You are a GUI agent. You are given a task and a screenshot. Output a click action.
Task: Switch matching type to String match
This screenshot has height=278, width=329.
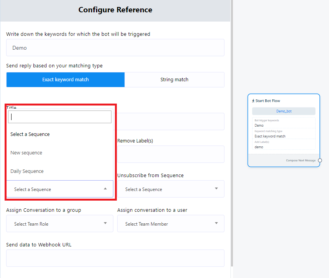point(174,80)
